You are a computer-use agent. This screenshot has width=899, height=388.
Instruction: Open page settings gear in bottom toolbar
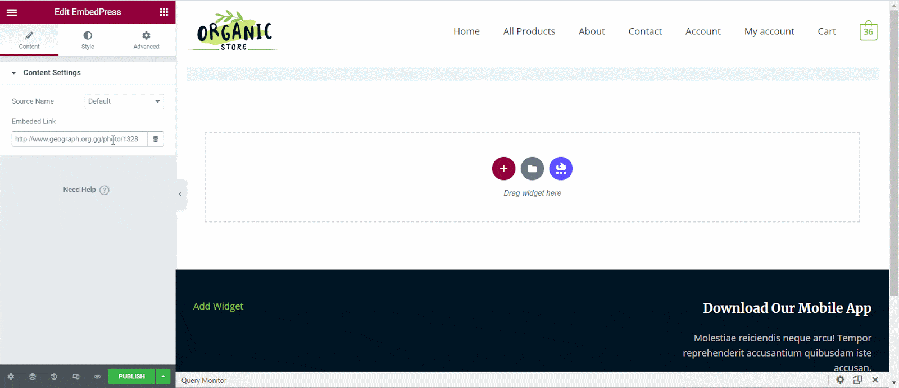pyautogui.click(x=11, y=377)
